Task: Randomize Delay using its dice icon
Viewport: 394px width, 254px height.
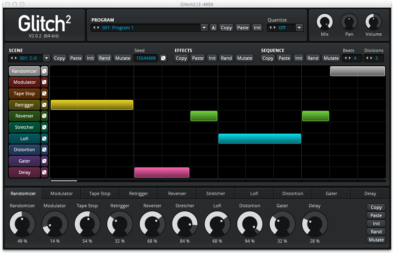Action: [x=44, y=172]
